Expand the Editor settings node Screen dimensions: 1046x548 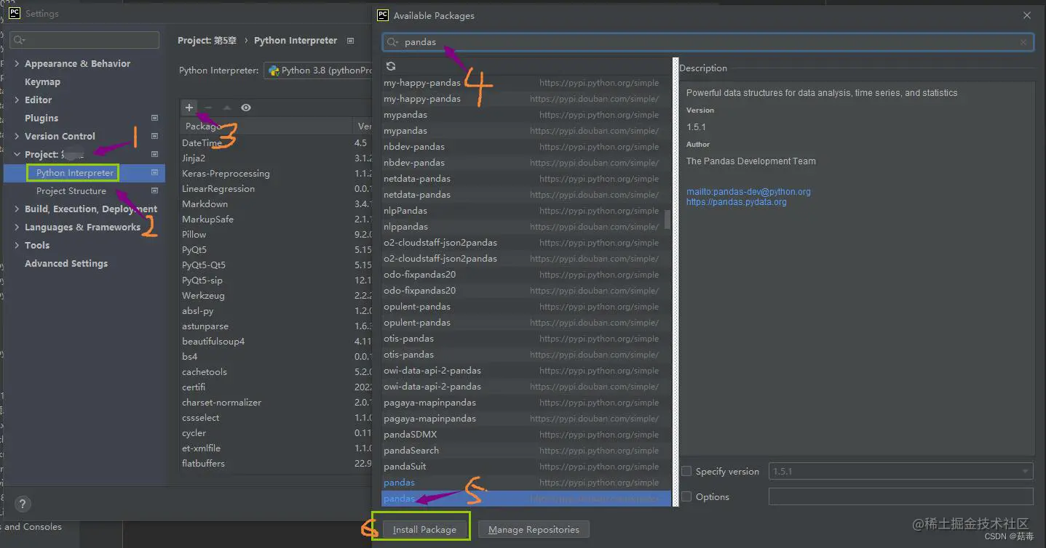17,100
